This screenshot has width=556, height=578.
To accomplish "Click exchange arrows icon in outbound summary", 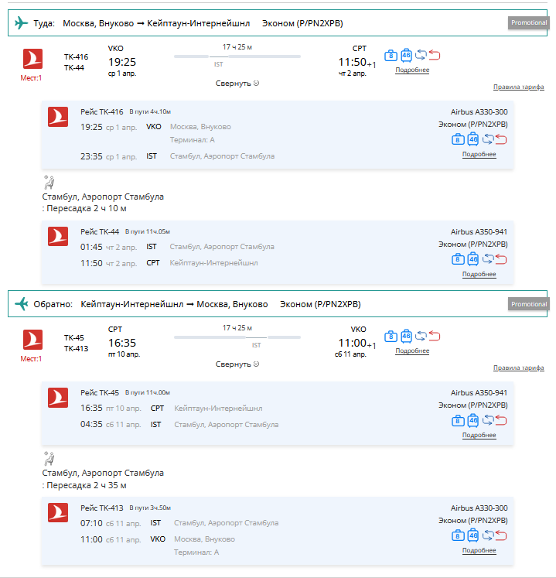I will click(421, 55).
